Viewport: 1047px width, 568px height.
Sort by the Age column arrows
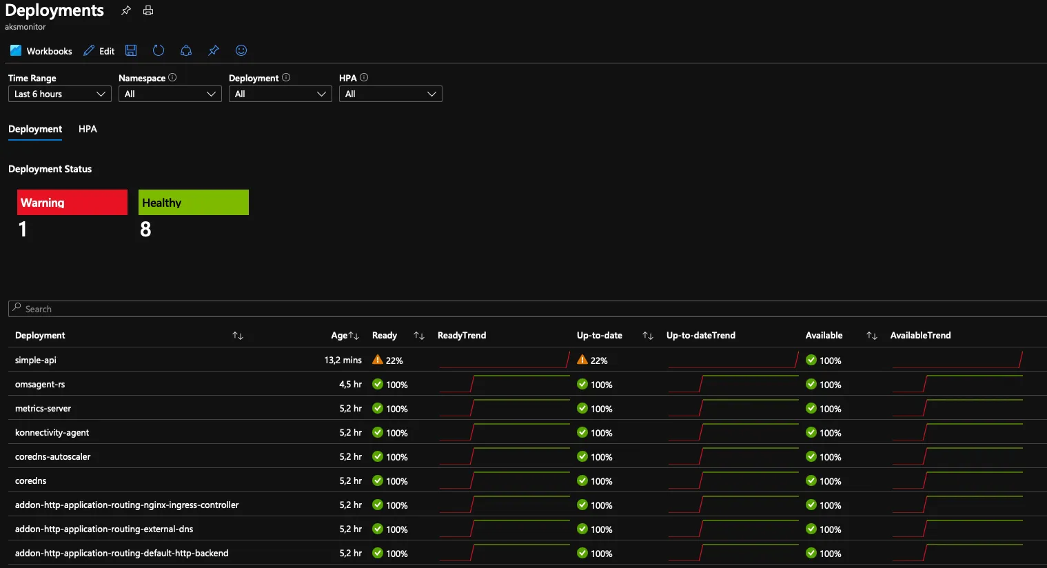[x=354, y=336]
